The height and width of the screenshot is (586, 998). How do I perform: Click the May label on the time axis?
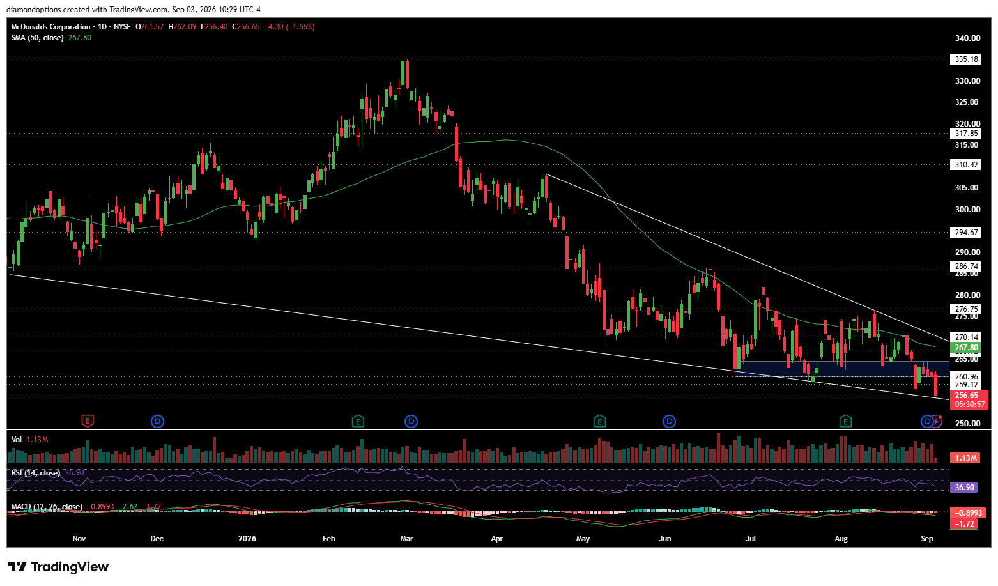pyautogui.click(x=583, y=539)
